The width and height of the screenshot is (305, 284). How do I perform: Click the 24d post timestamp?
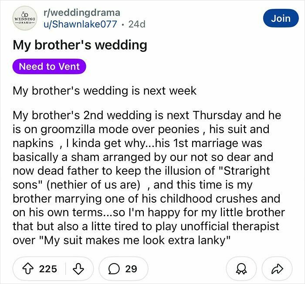point(136,24)
